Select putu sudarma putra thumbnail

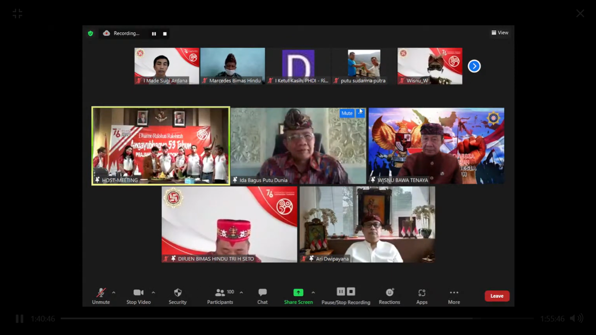point(364,66)
